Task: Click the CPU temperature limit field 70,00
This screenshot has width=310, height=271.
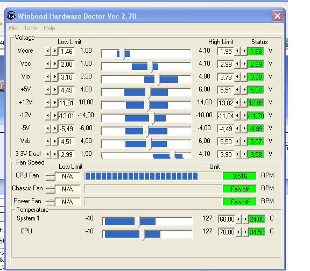Action: point(227,232)
